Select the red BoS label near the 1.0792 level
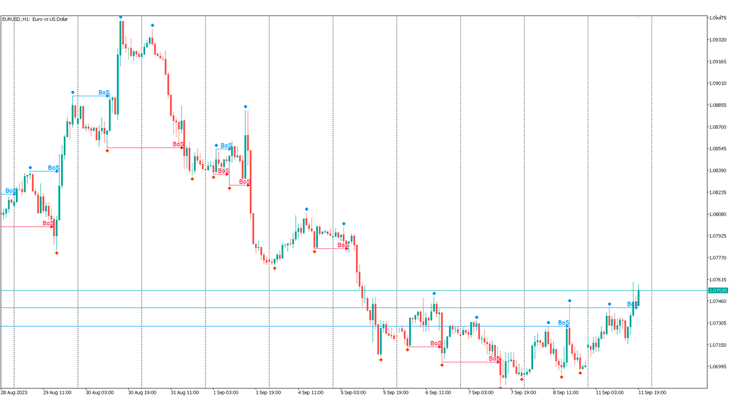This screenshot has width=733, height=412. coord(343,246)
